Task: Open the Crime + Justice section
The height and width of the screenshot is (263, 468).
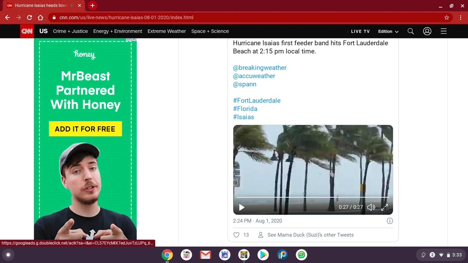Action: [71, 31]
